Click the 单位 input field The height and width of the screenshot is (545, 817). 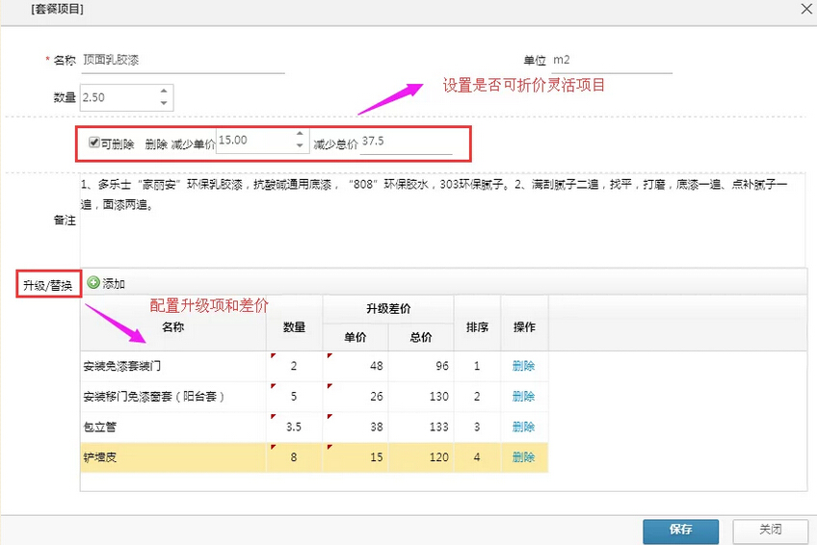pyautogui.click(x=610, y=61)
